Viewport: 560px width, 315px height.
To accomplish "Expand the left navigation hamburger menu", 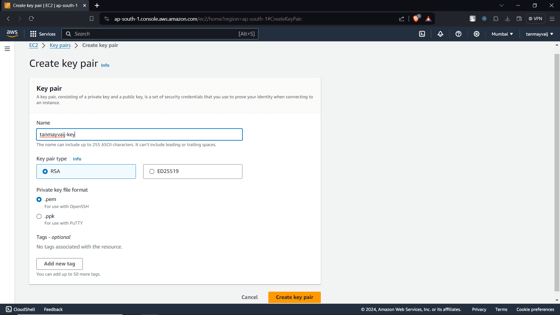I will tap(7, 49).
